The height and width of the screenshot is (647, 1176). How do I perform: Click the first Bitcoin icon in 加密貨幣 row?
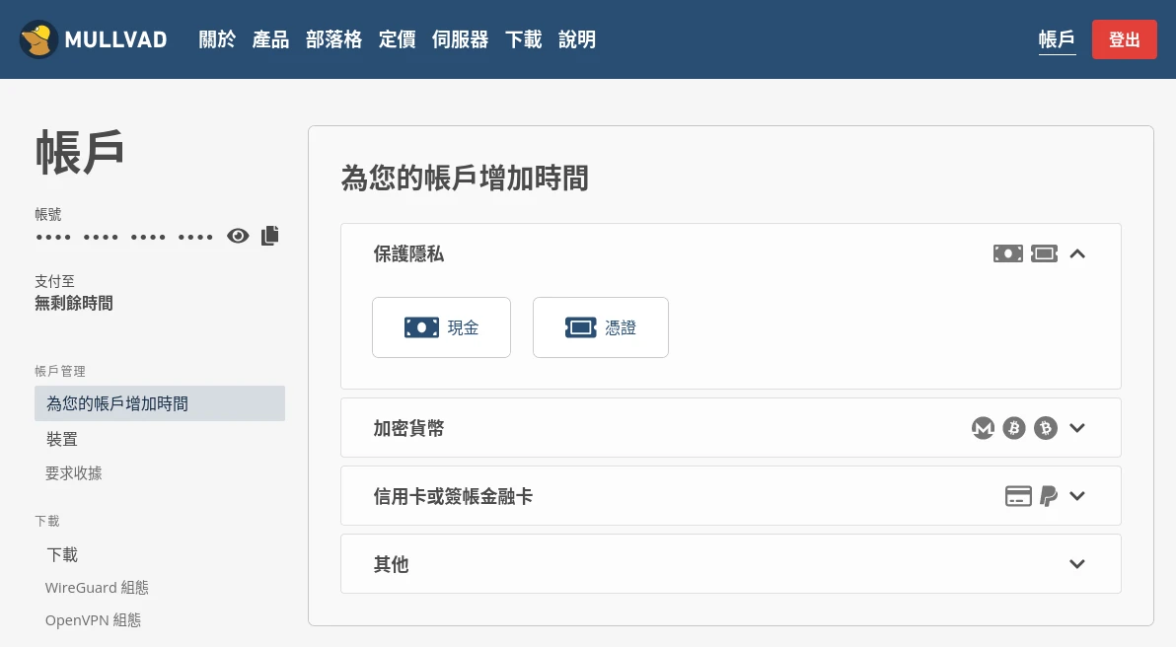(1014, 428)
